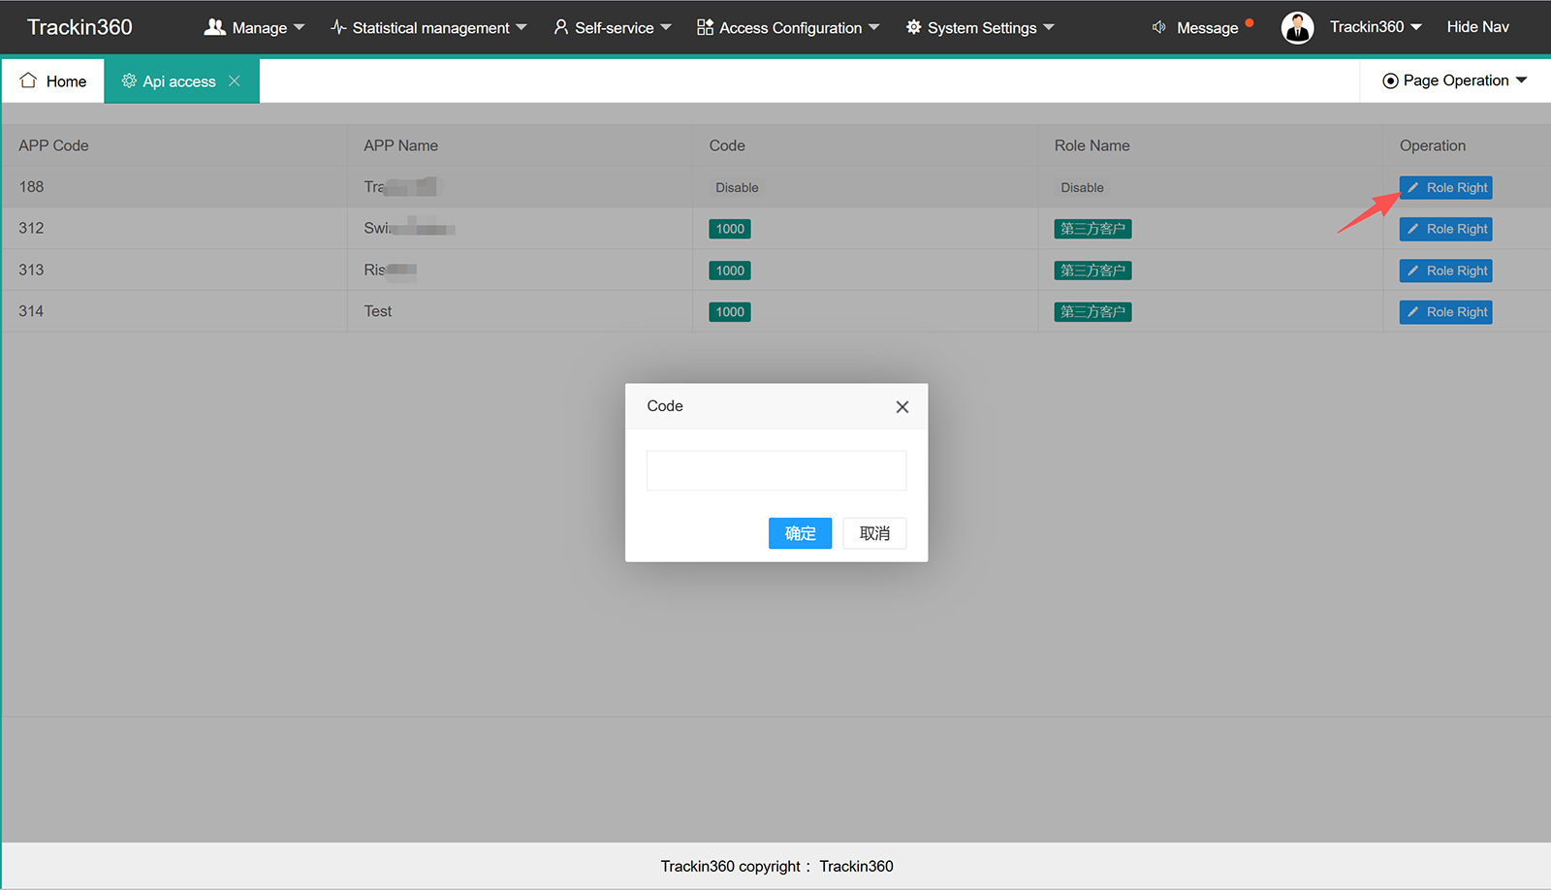Cancel the dialog with 取消 button
The width and height of the screenshot is (1551, 890).
[x=874, y=533]
